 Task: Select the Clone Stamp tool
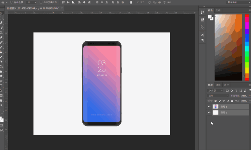click(1, 52)
